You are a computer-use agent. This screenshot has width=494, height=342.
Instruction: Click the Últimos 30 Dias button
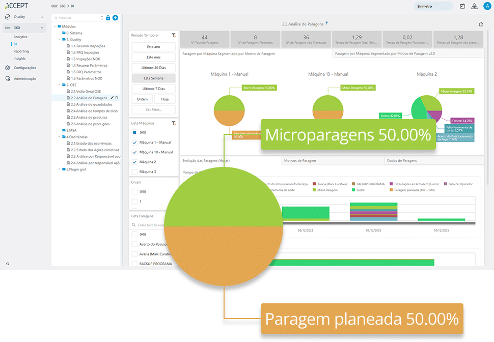153,68
